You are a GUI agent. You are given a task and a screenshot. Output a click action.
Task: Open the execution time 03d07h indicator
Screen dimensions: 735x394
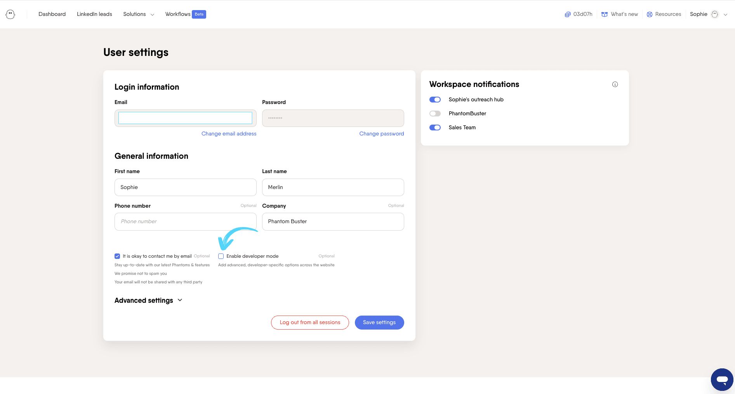click(x=579, y=14)
